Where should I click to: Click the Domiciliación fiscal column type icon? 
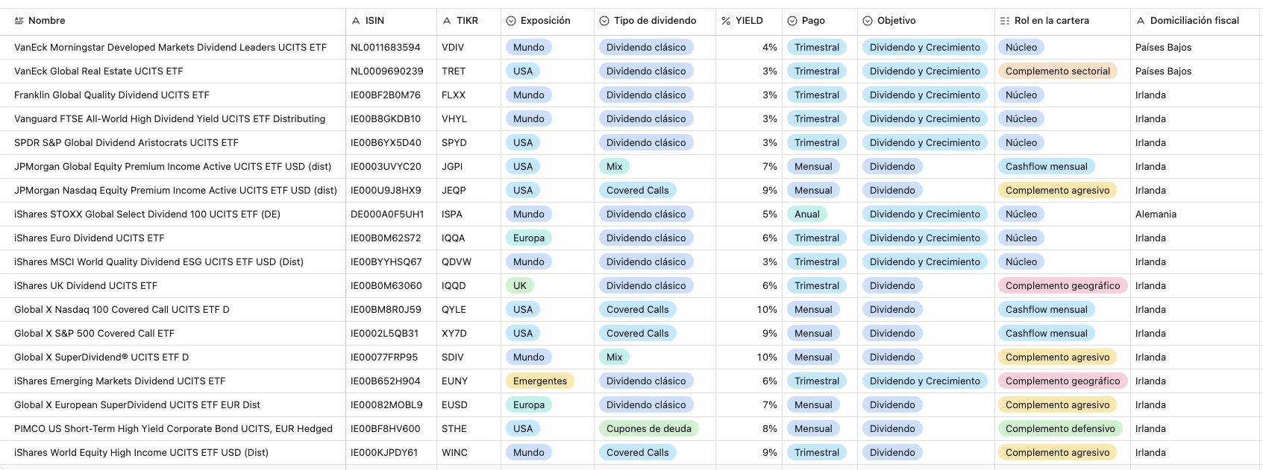[1141, 21]
